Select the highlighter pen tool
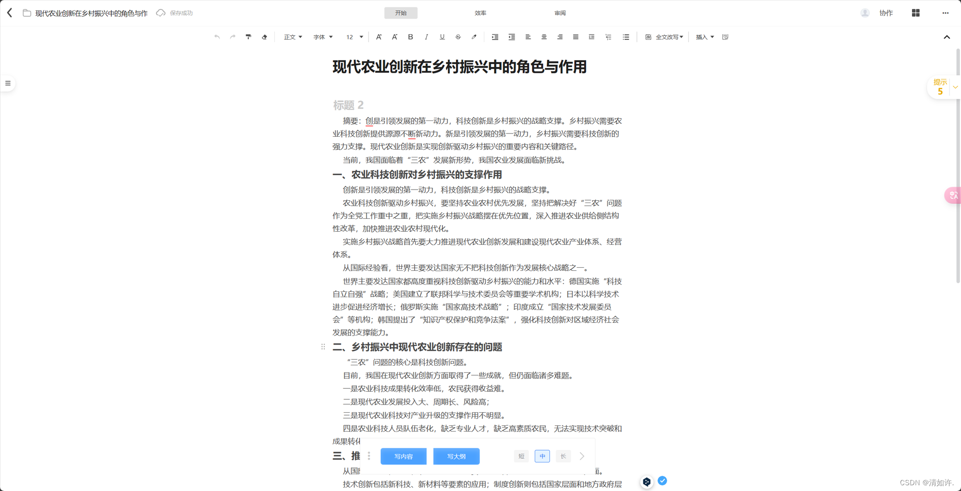This screenshot has height=491, width=961. click(x=474, y=37)
